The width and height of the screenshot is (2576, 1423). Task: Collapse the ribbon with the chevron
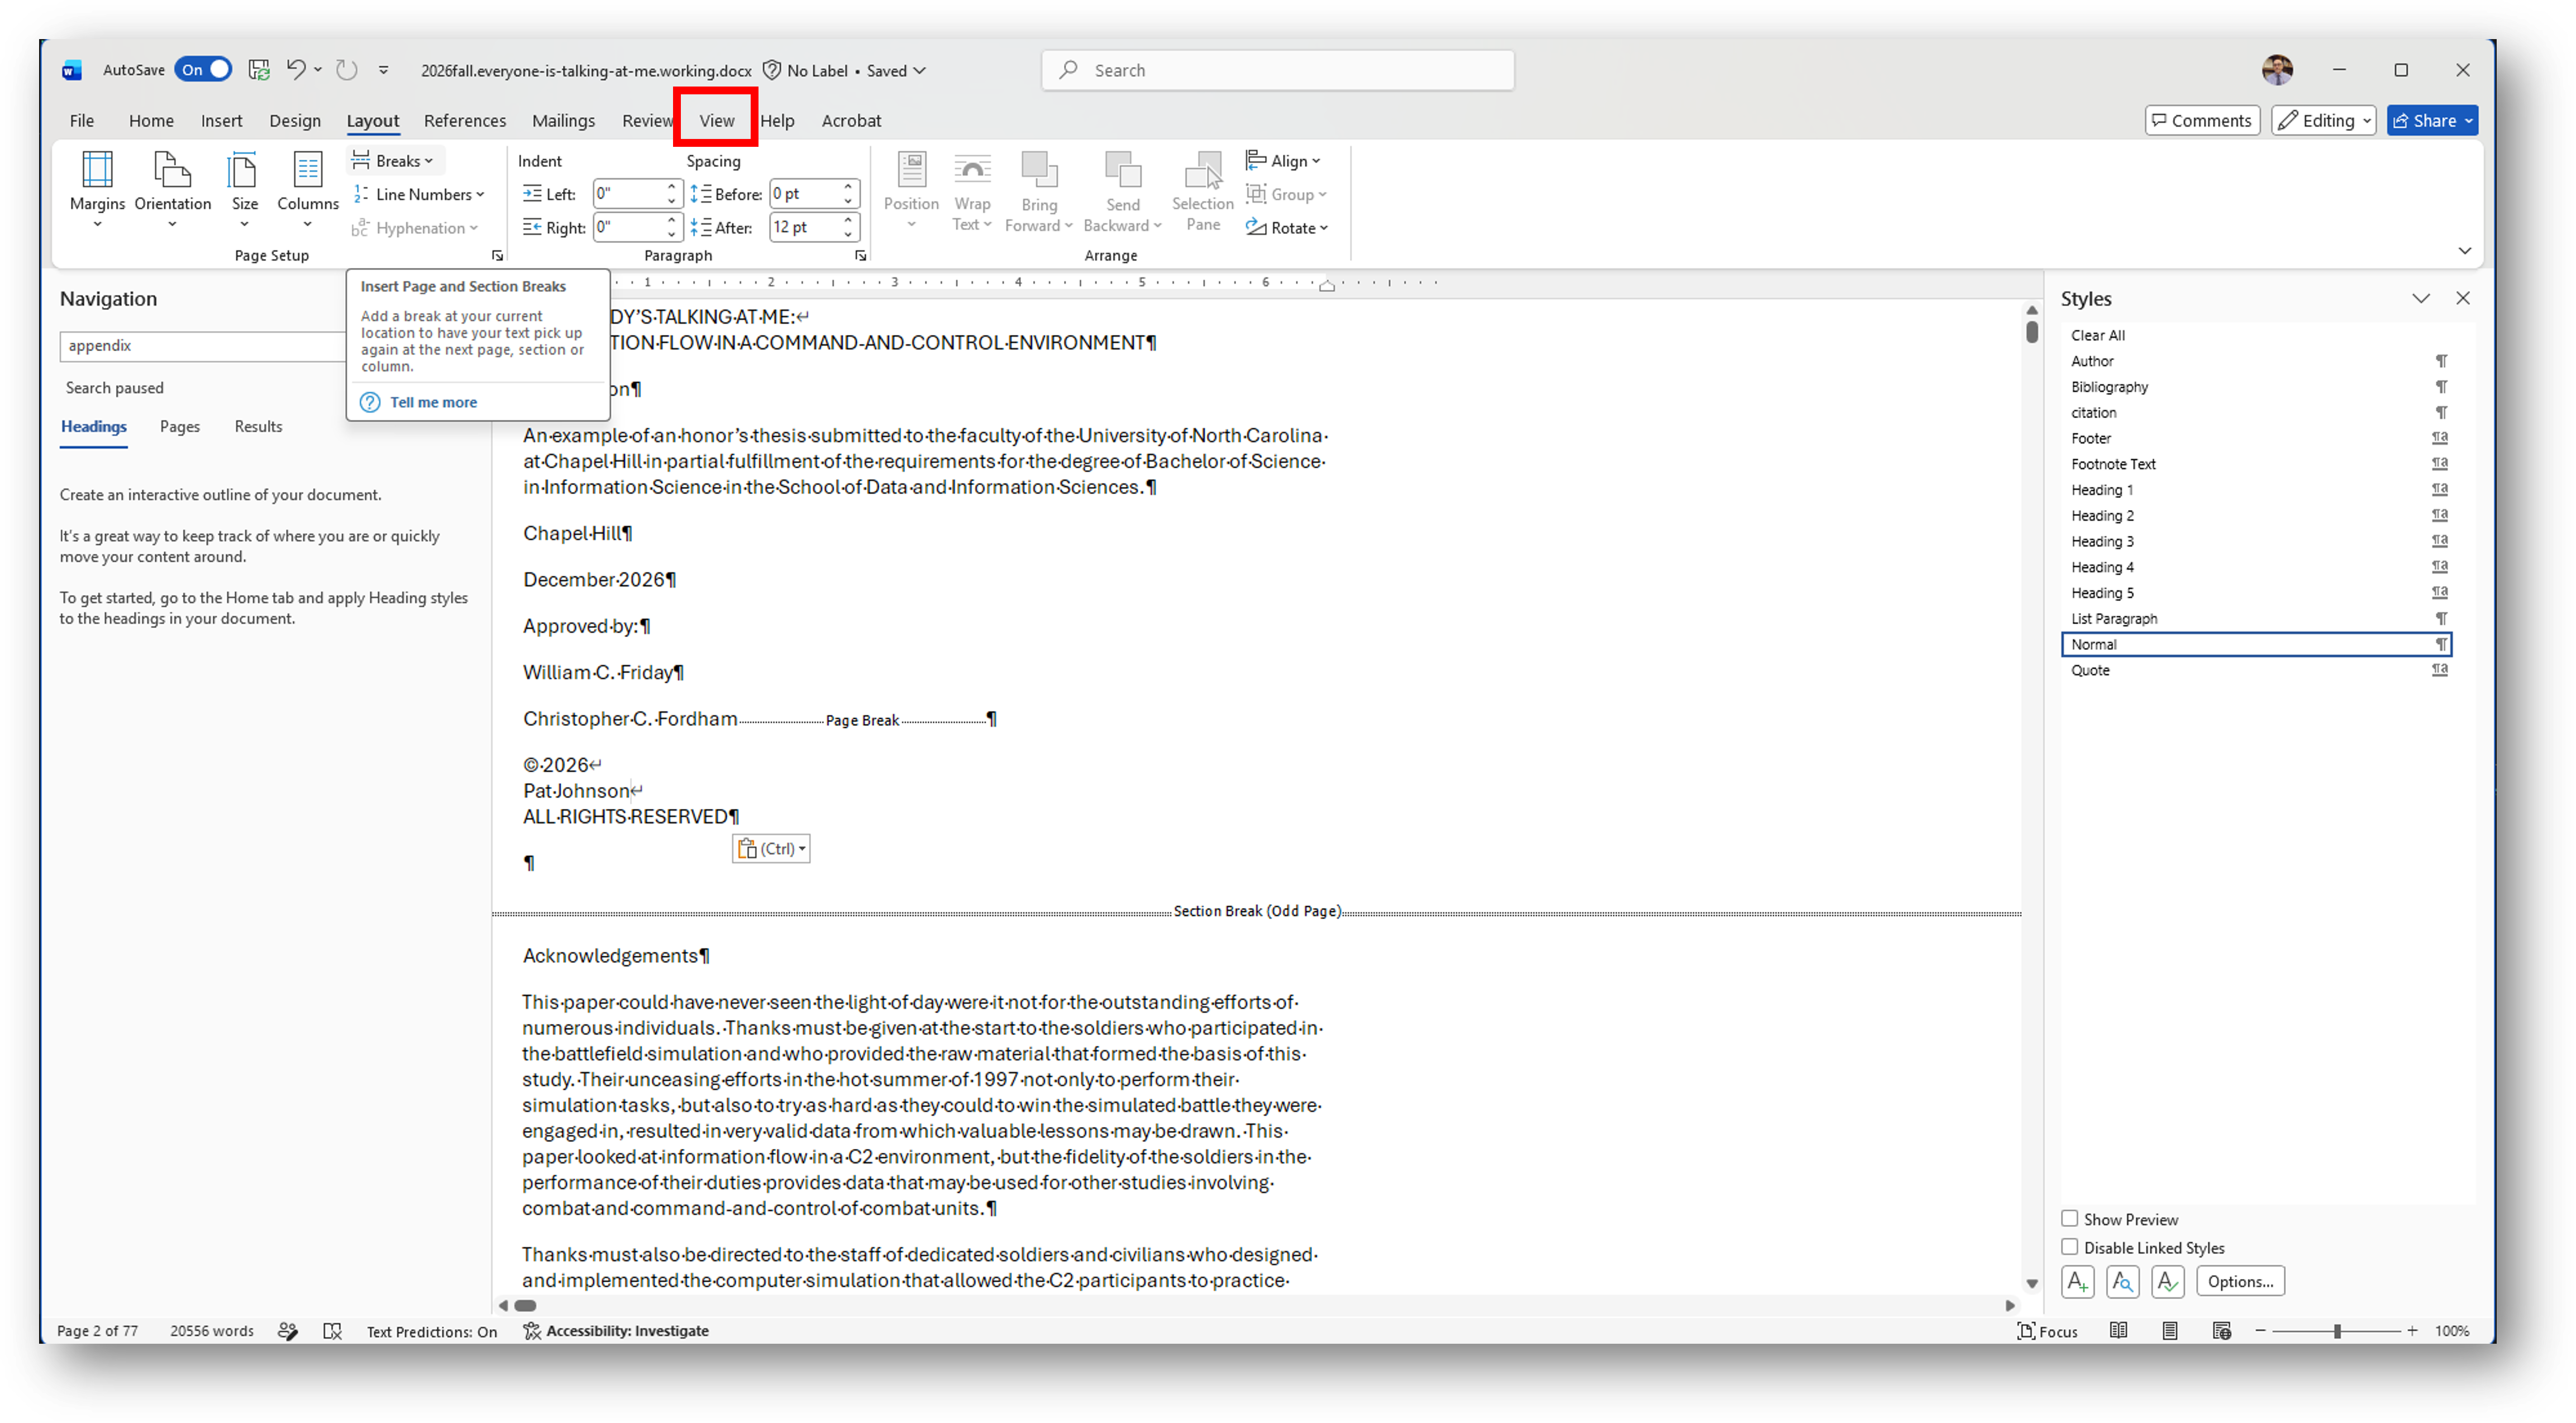(2464, 251)
